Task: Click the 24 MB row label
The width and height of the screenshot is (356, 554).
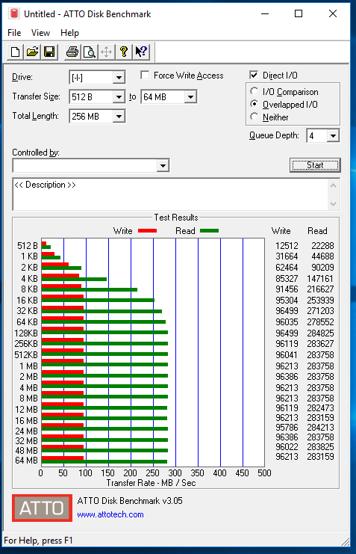Action: (26, 431)
